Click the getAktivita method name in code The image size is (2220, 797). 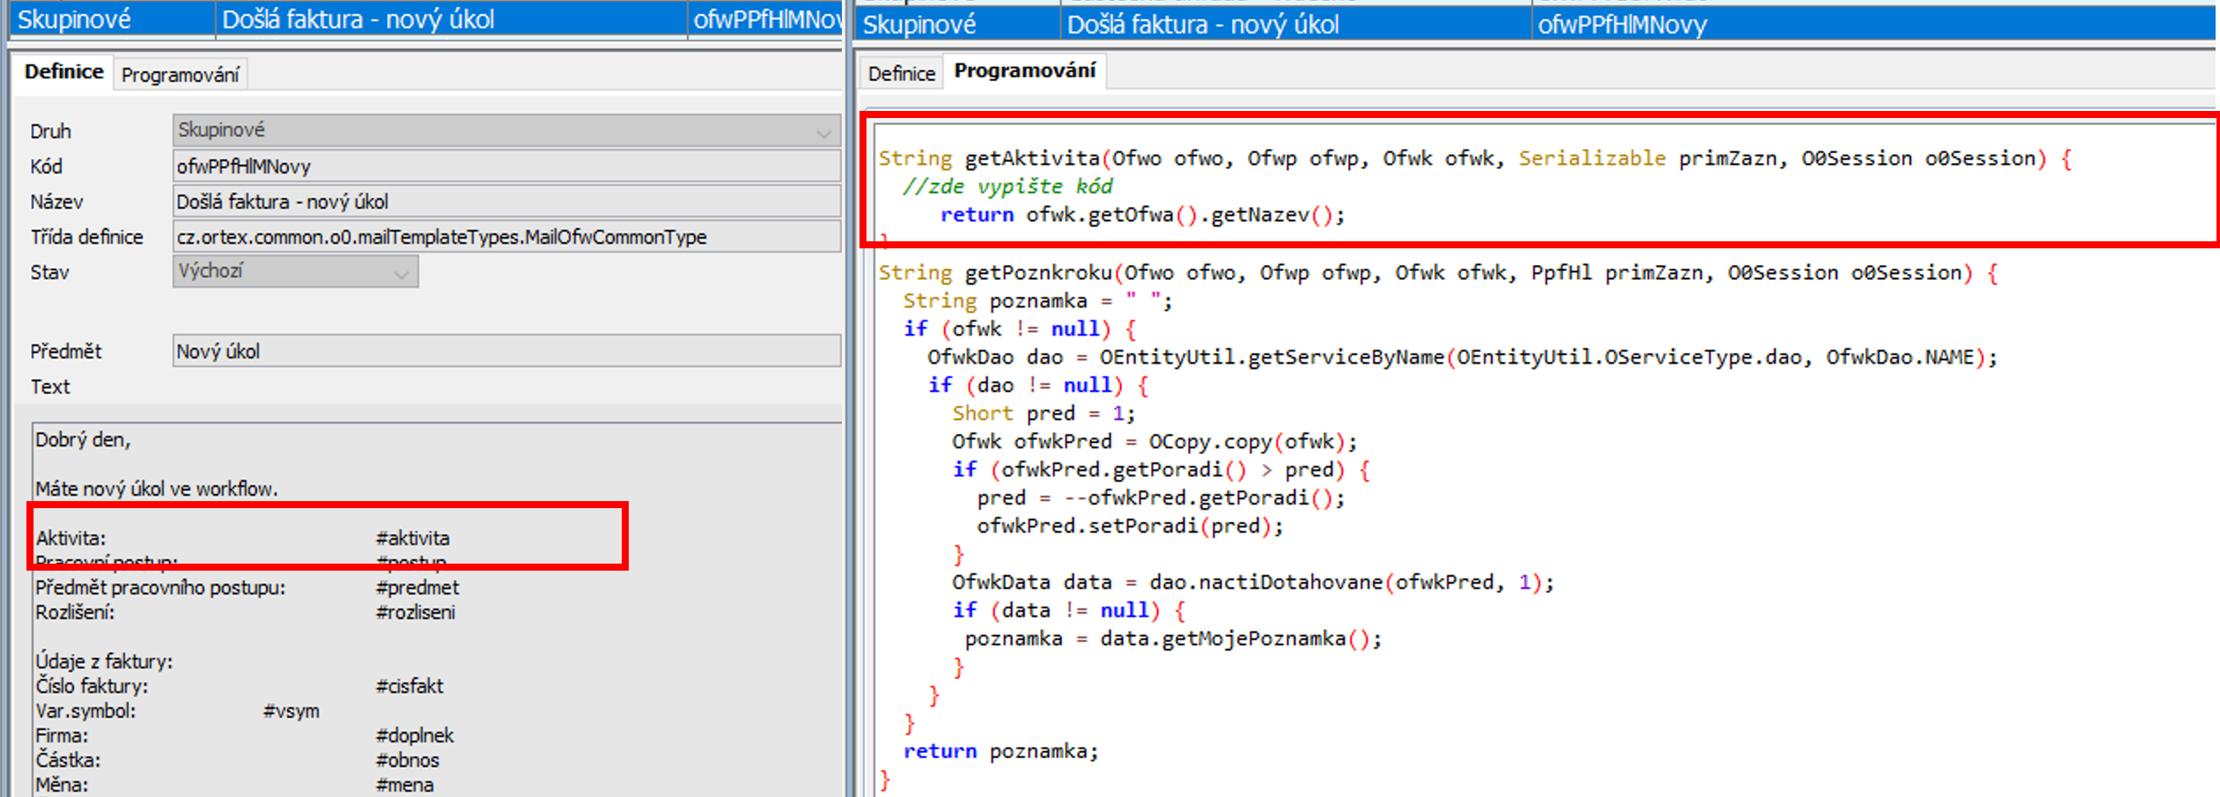tap(1031, 159)
